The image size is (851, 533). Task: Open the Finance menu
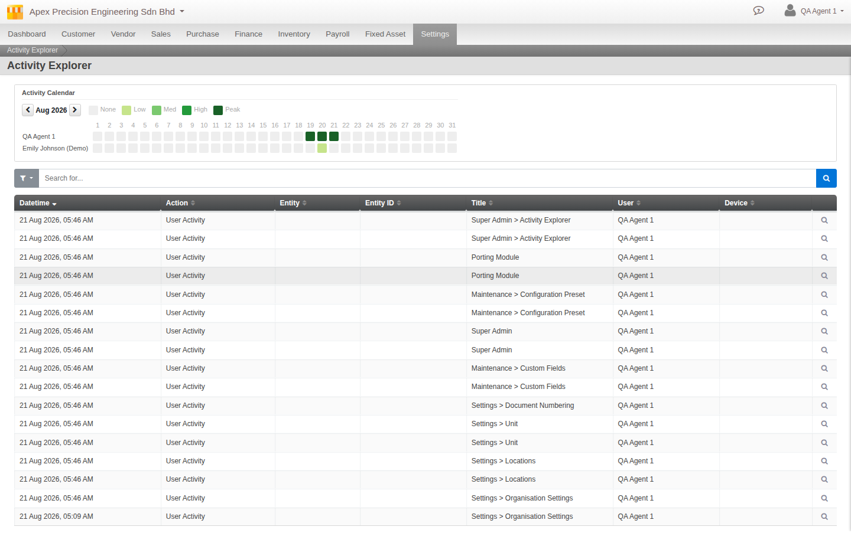248,34
